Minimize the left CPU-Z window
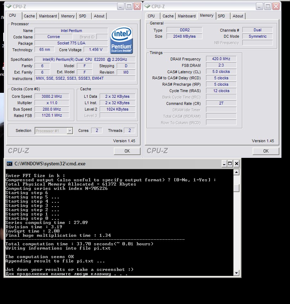The image size is (290, 304). [120, 6]
